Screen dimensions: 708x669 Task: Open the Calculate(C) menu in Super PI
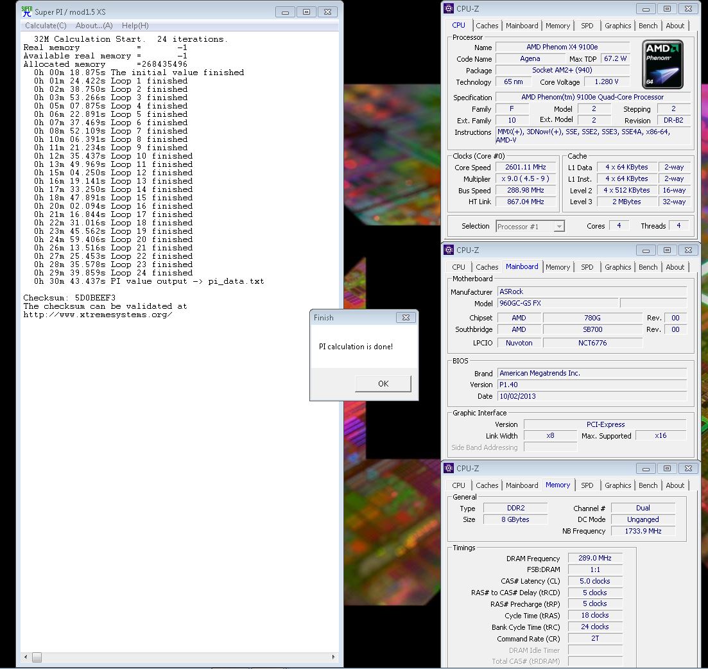point(46,26)
